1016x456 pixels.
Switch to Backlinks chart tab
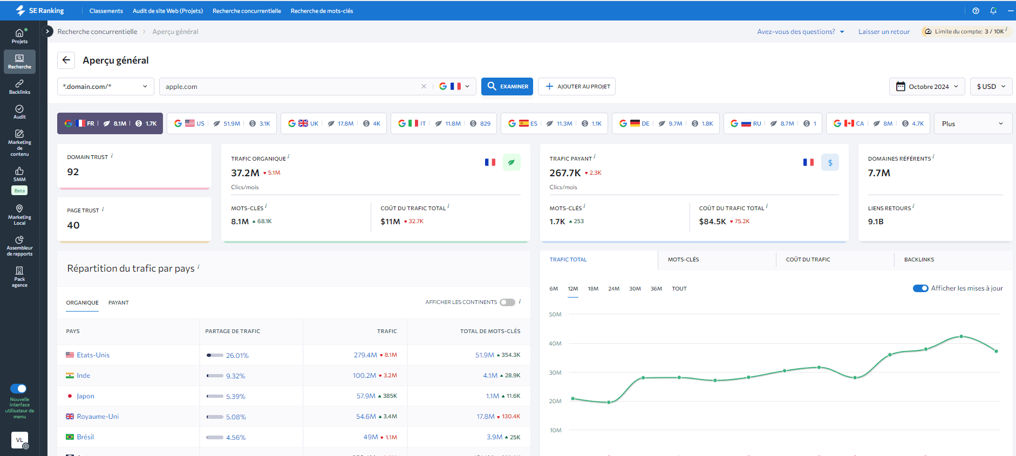[953, 260]
